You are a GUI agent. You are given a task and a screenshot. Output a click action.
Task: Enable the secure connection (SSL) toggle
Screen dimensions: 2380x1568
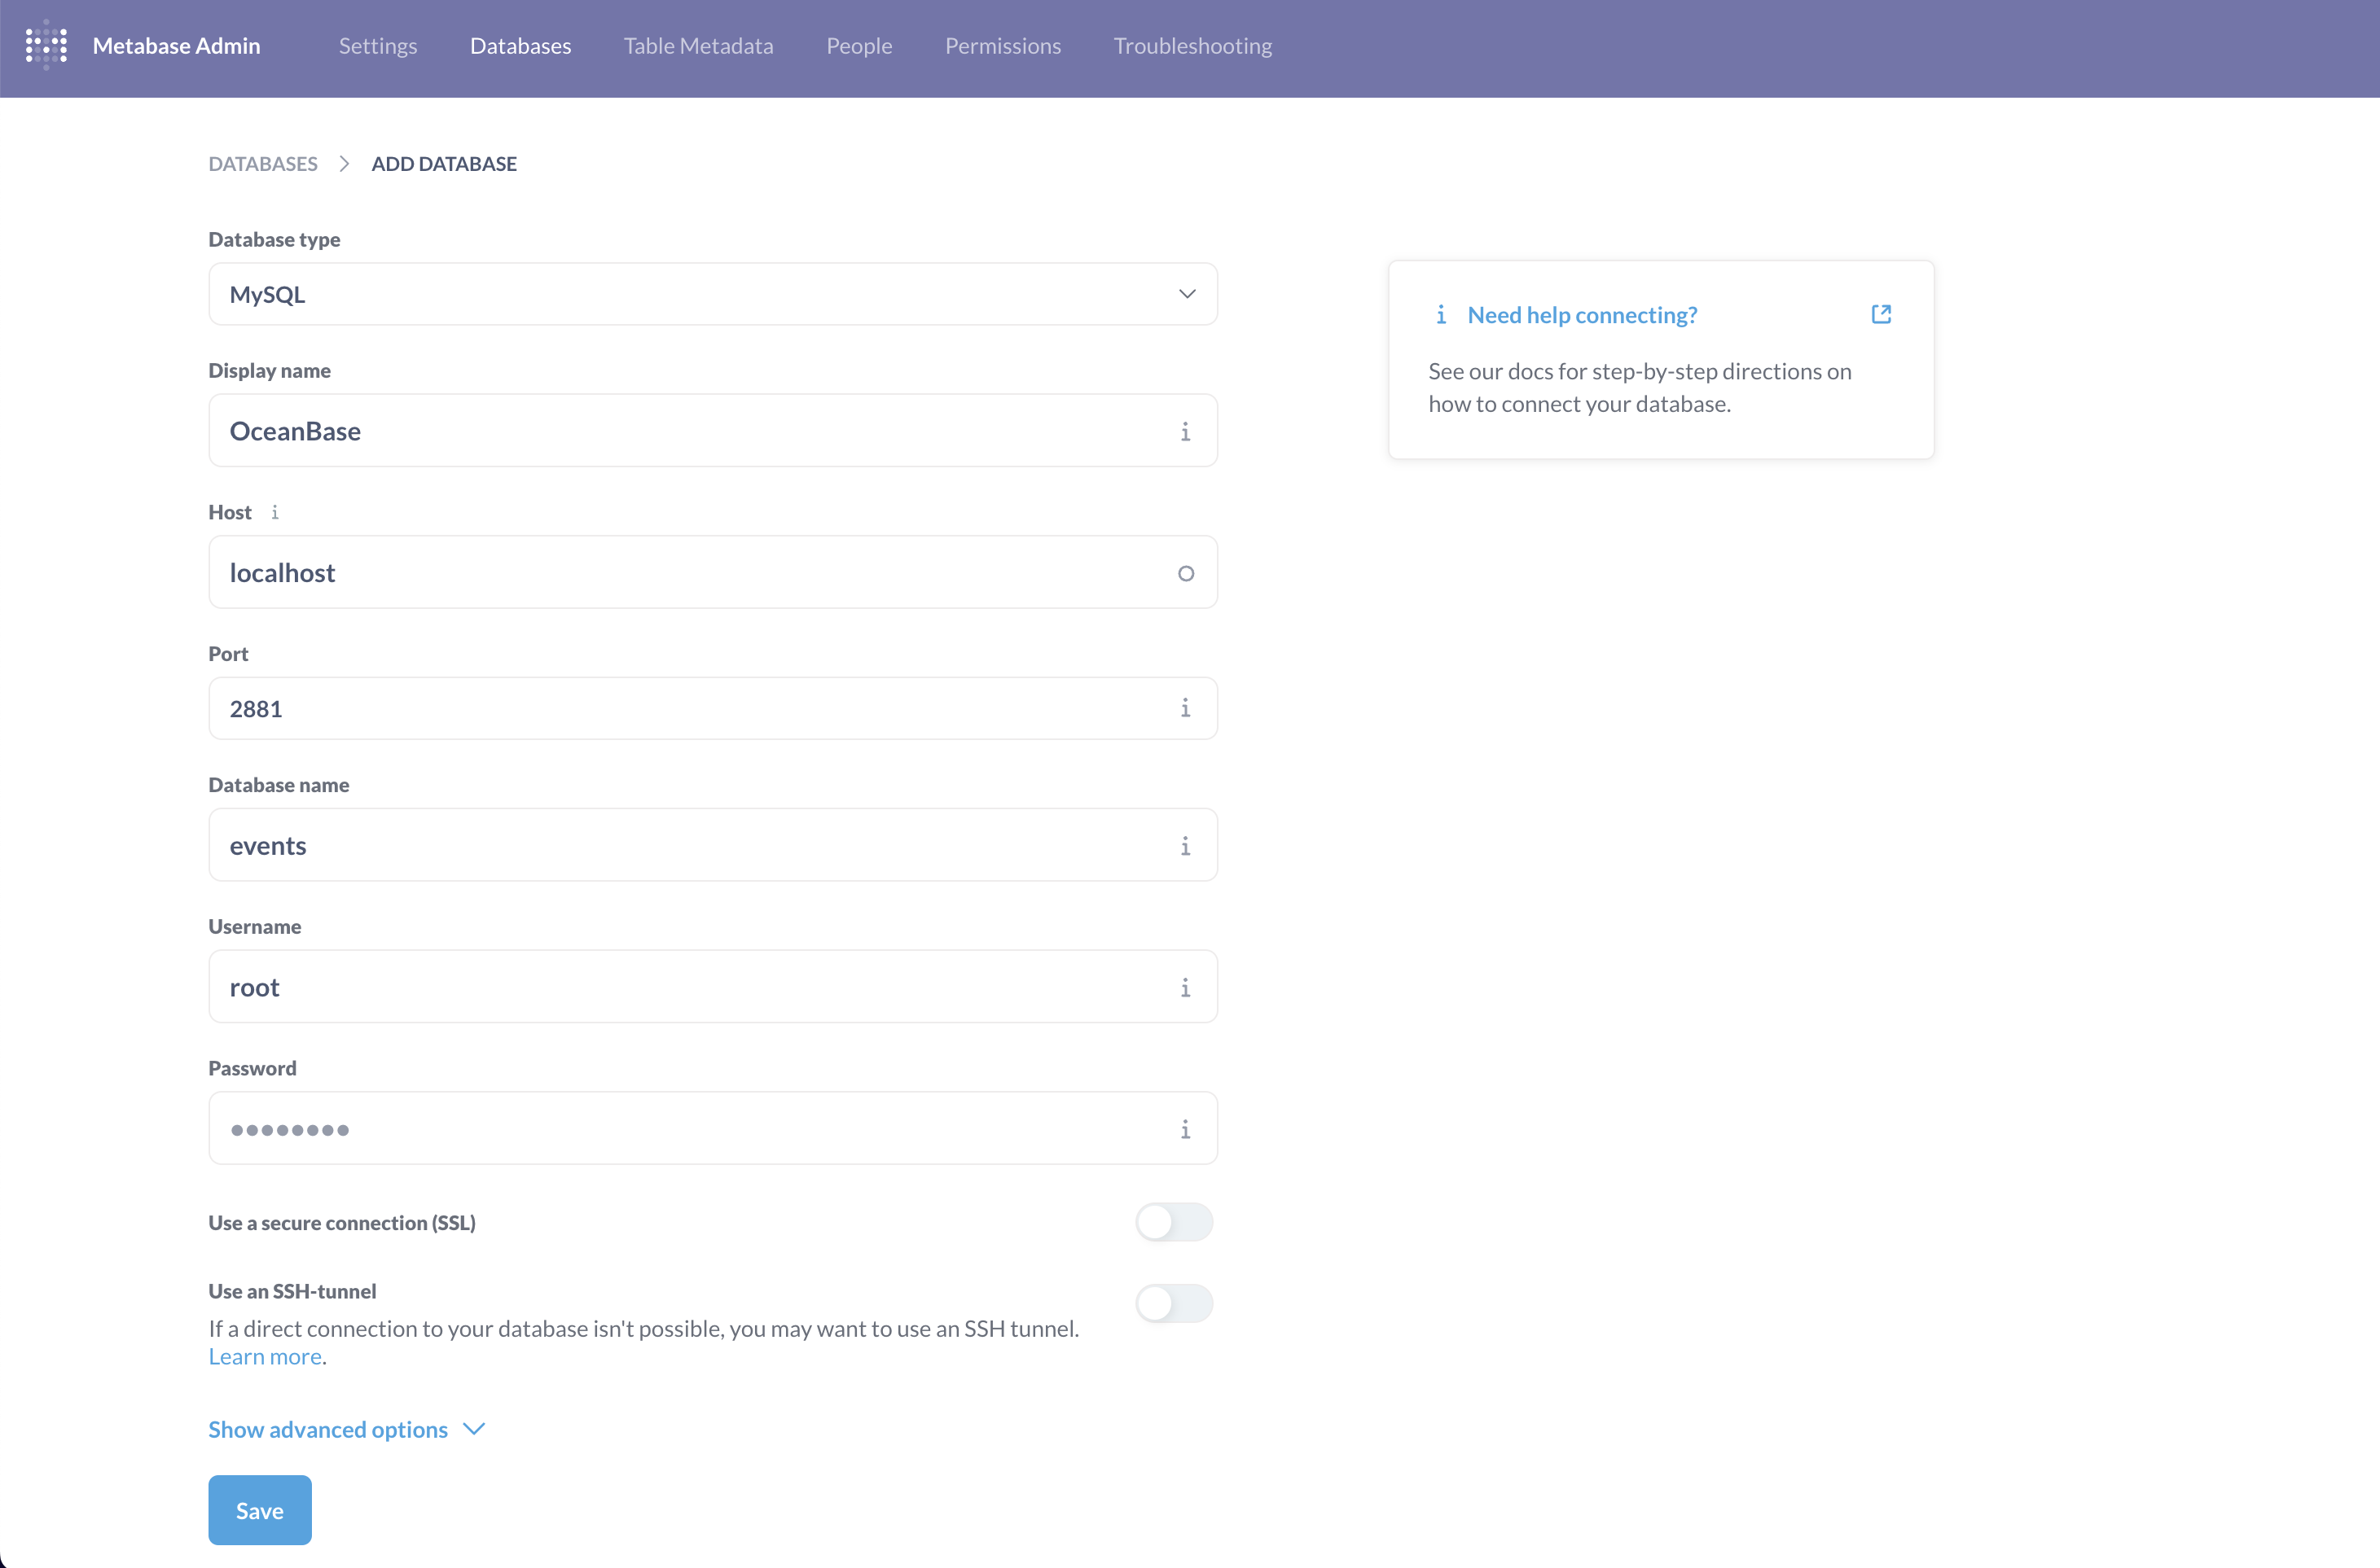(x=1174, y=1222)
